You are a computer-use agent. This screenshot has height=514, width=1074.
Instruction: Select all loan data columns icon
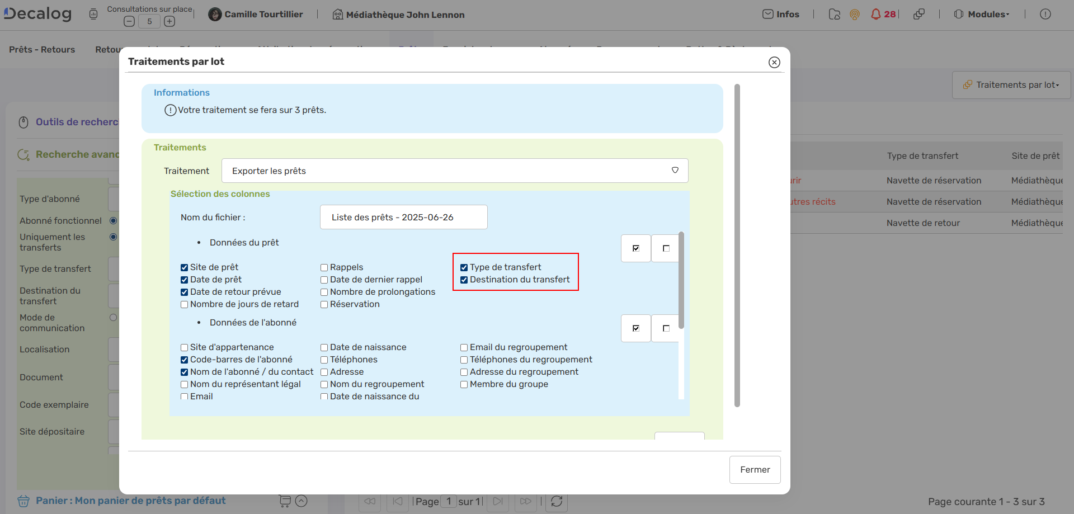point(636,248)
